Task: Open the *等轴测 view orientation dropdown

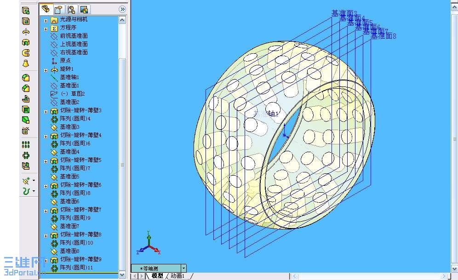Action: (183, 269)
